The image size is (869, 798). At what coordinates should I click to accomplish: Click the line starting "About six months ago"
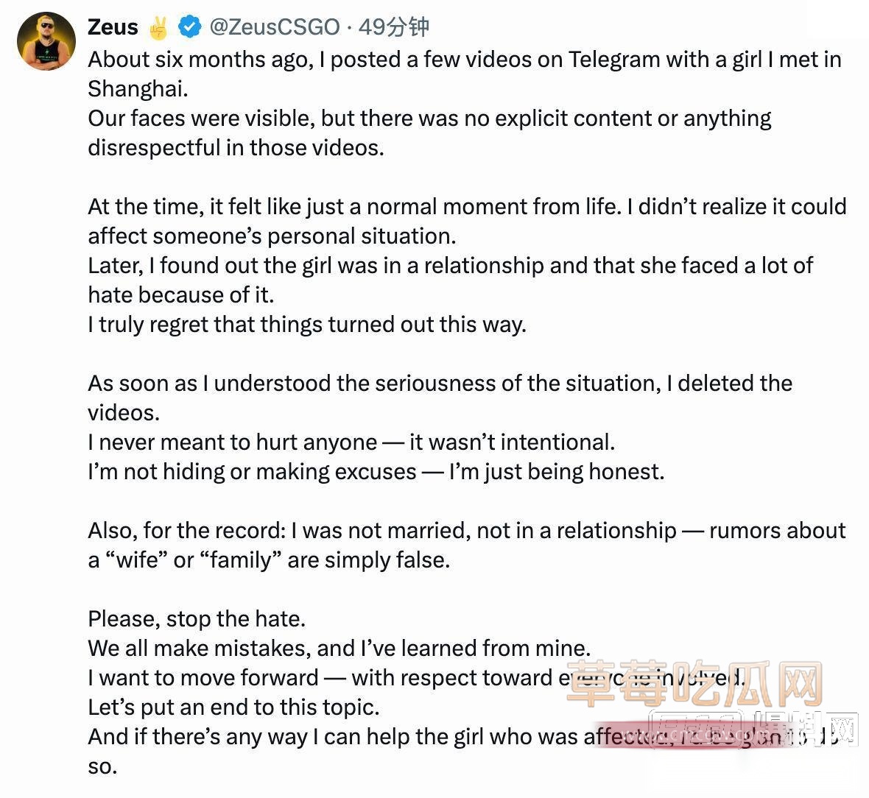point(464,60)
